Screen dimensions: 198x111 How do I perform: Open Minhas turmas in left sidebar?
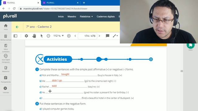[6, 38]
